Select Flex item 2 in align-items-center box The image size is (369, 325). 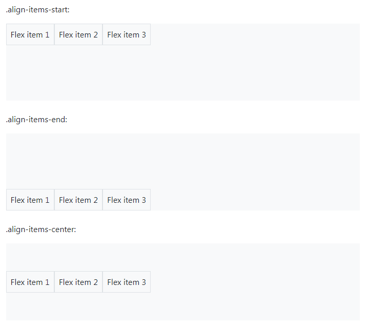[x=78, y=282]
